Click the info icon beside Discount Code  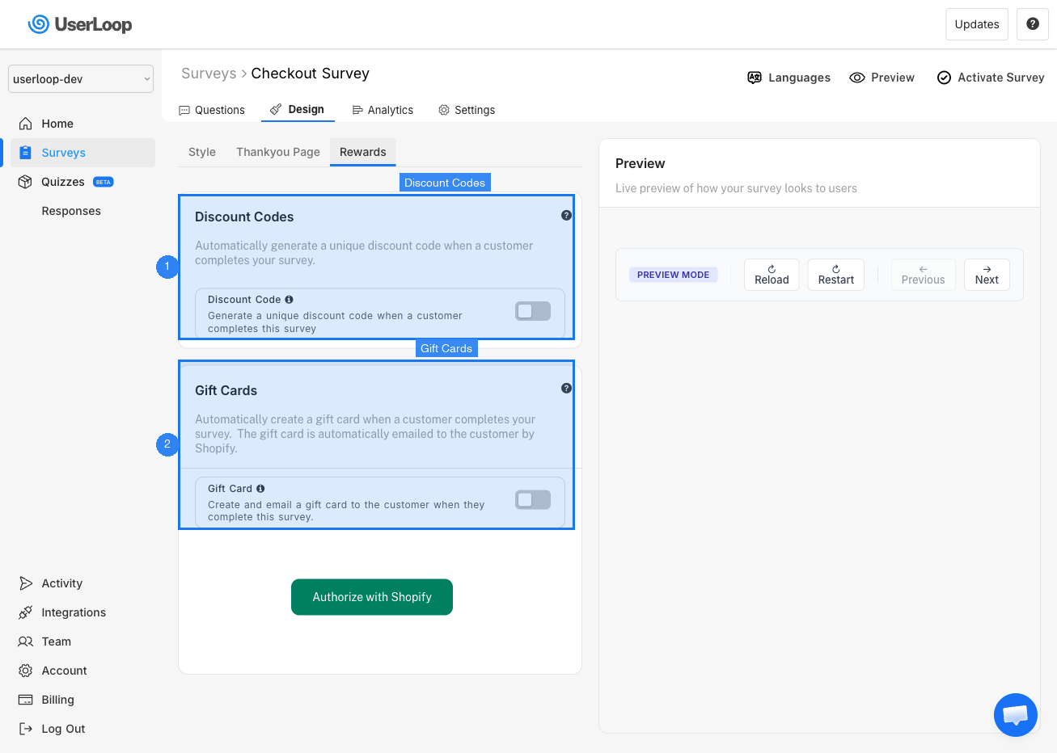tap(290, 300)
